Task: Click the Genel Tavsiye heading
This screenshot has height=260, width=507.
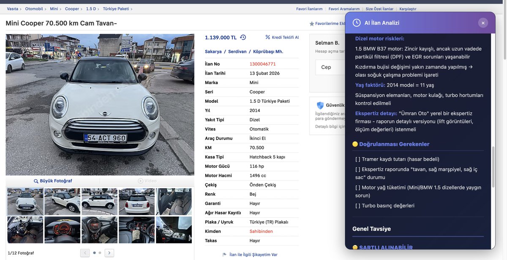Action: point(371,229)
